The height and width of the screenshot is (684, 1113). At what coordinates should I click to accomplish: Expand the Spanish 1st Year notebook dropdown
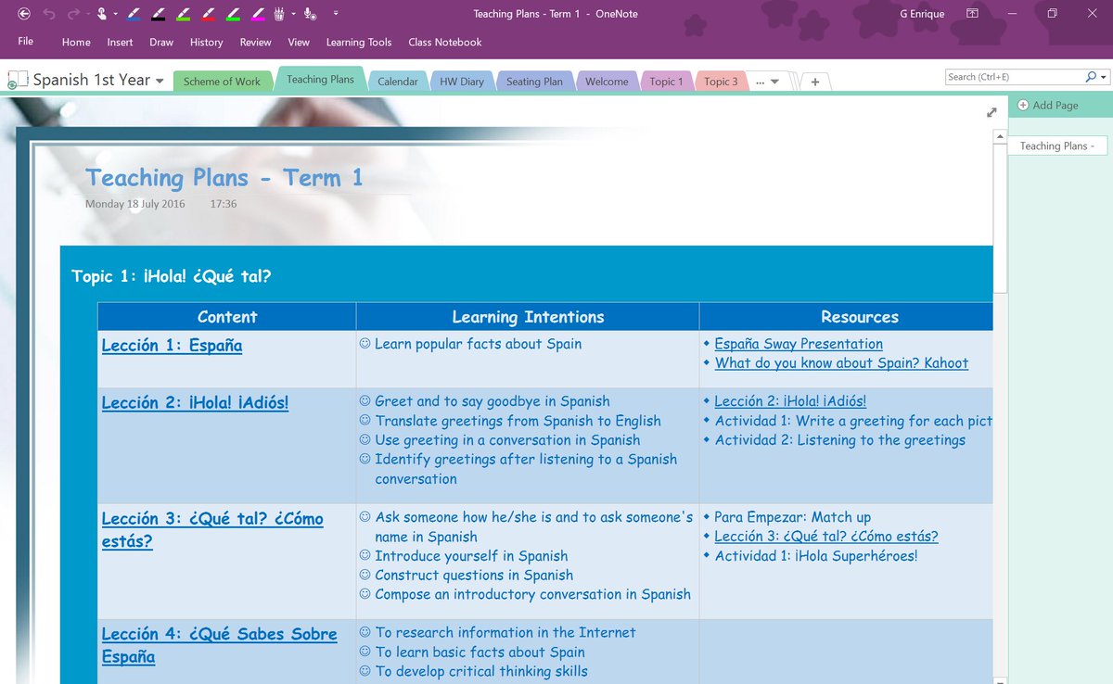(160, 82)
